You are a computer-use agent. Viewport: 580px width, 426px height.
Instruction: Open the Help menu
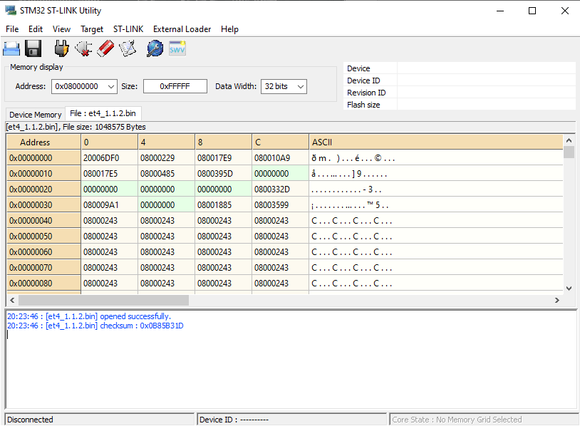pyautogui.click(x=229, y=29)
